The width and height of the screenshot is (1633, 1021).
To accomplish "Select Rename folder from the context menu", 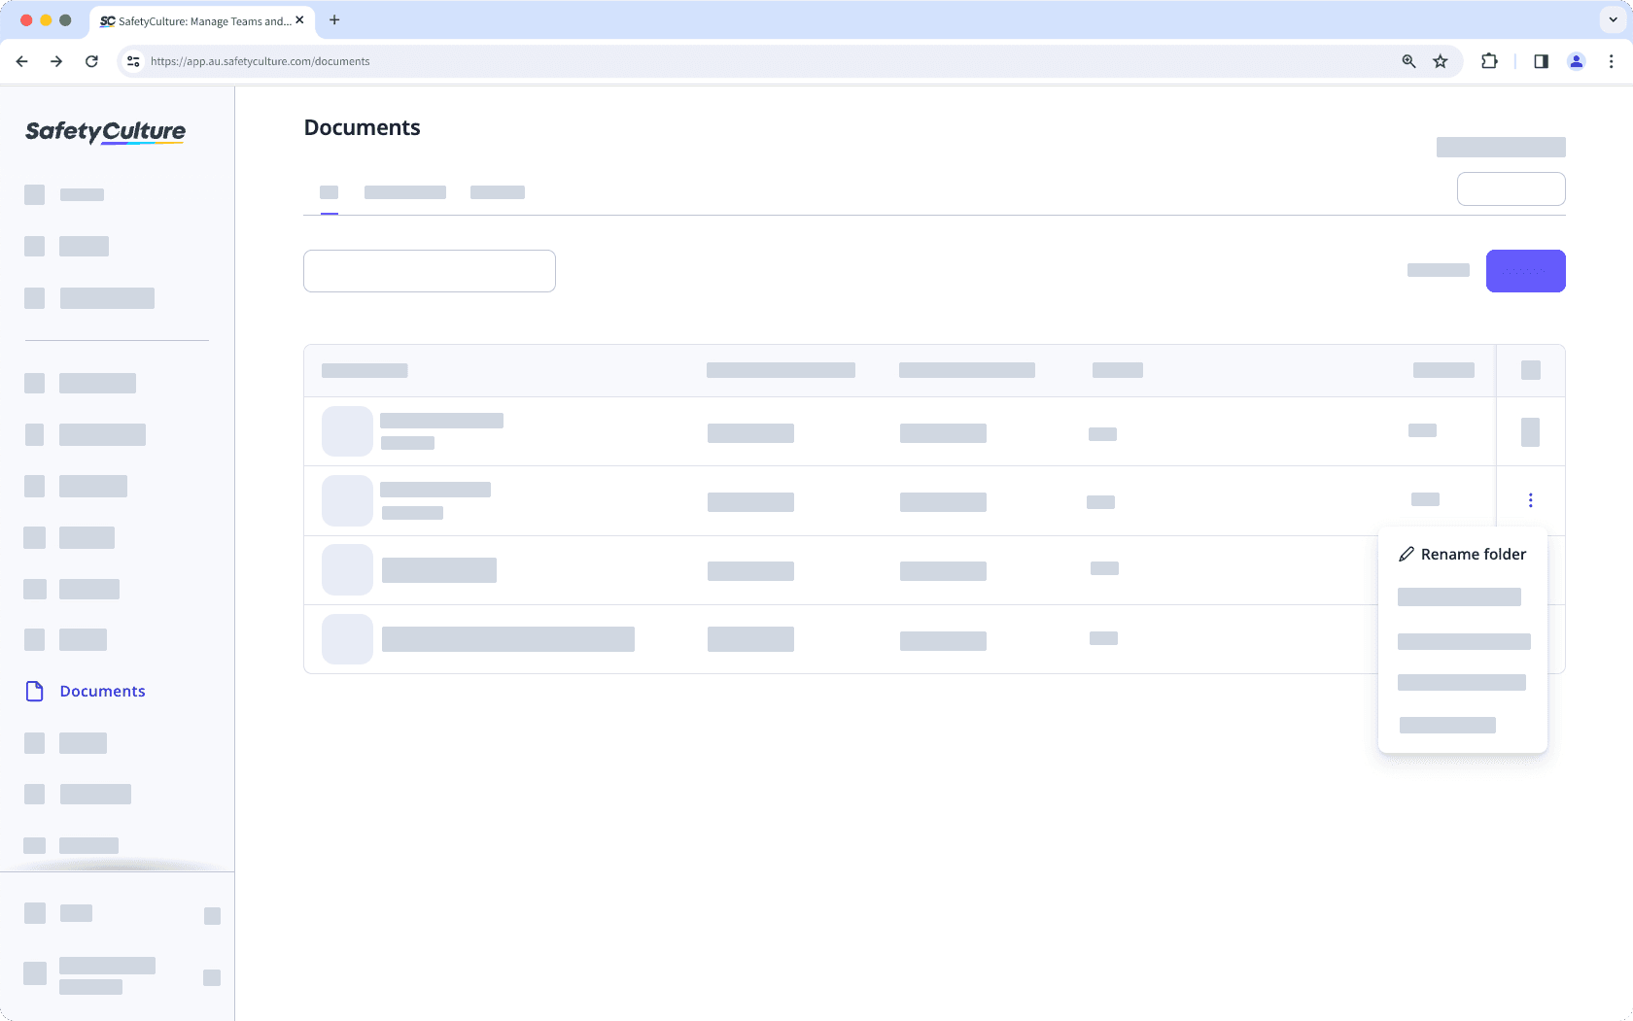I will (1472, 553).
